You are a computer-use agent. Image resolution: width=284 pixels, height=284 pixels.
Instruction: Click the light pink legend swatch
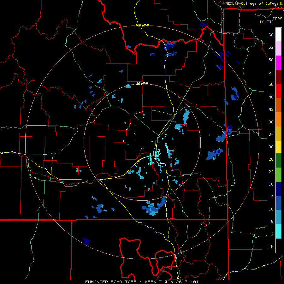[x=279, y=49]
